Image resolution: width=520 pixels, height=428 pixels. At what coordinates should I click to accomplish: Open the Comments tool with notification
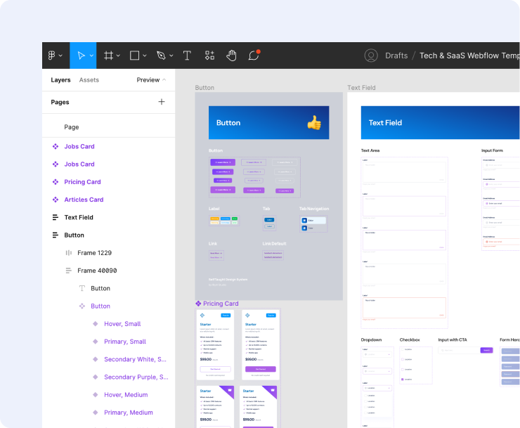(254, 56)
